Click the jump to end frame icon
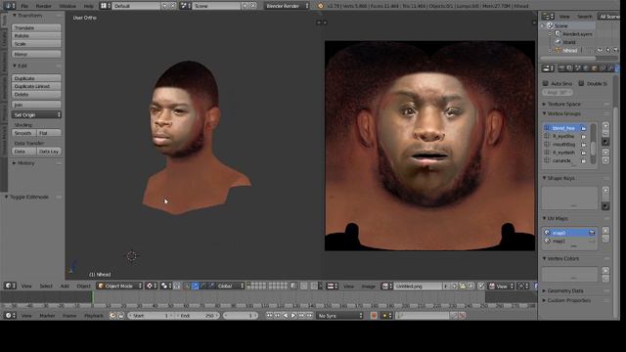626x352 pixels. tap(309, 316)
